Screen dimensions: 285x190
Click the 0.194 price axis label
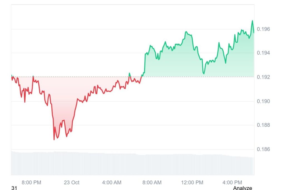[263, 53]
